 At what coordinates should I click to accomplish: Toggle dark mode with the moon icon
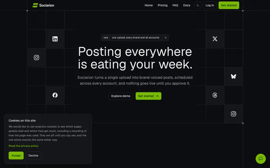(198, 5)
